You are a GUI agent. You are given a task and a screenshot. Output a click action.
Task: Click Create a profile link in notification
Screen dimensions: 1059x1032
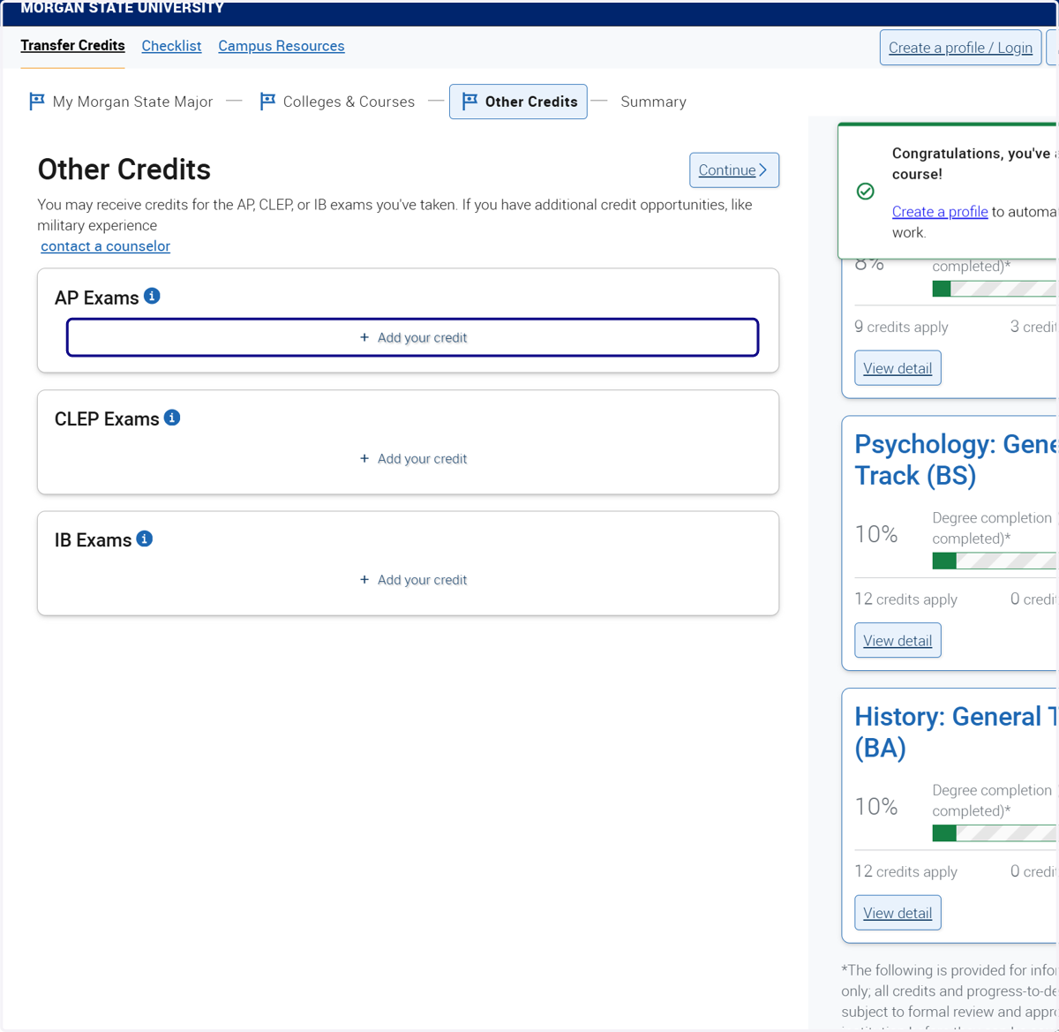pyautogui.click(x=940, y=212)
